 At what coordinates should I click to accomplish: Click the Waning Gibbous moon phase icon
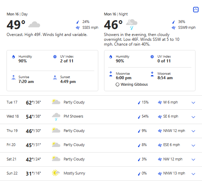(x=117, y=85)
